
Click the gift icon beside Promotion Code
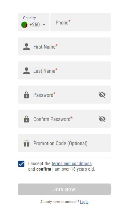(x=26, y=143)
